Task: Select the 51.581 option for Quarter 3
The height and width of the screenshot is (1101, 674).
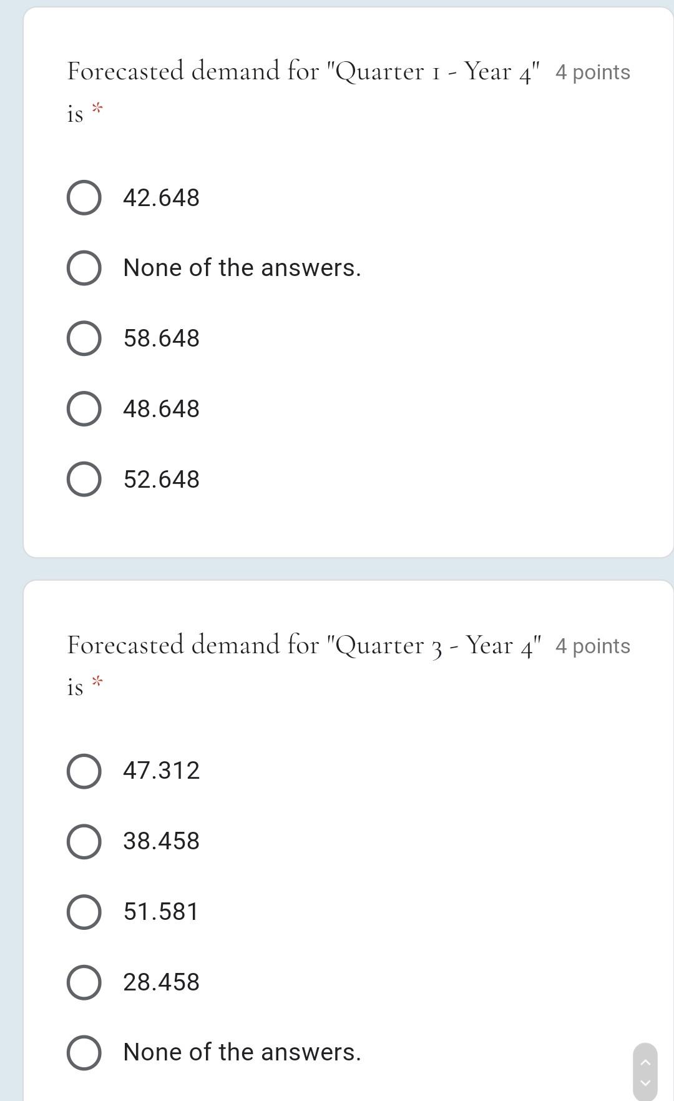Action: [84, 912]
